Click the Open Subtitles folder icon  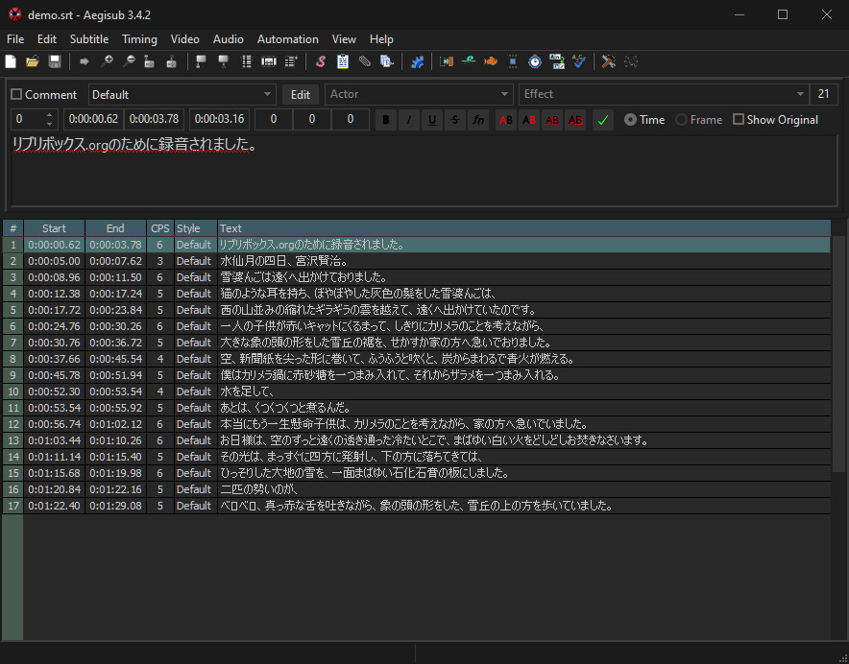(x=32, y=61)
